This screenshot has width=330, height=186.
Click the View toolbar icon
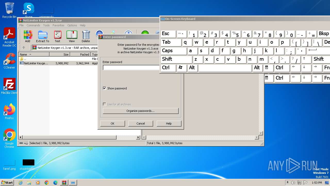click(x=72, y=36)
